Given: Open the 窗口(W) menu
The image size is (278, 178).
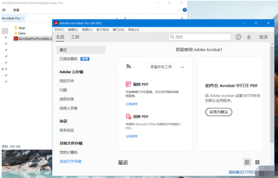Looking at the screenshot, I should pos(119,30).
